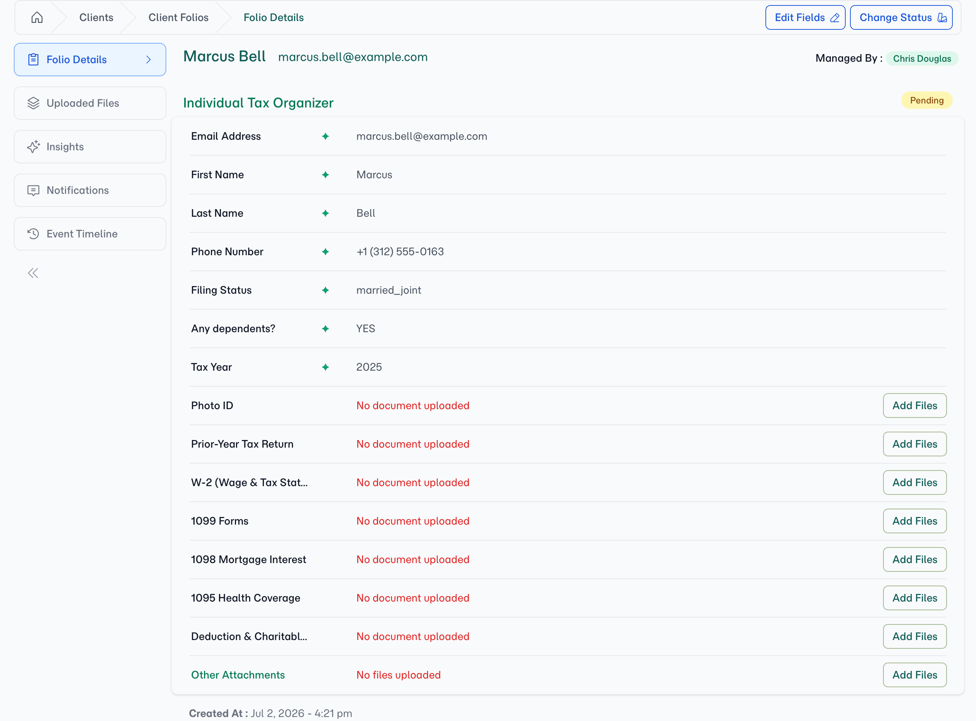The image size is (976, 721).
Task: Click No files uploaded text
Action: (399, 675)
